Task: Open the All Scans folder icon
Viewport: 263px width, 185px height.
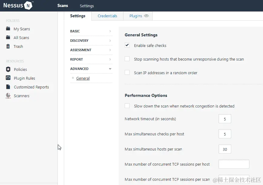Action: click(8, 38)
